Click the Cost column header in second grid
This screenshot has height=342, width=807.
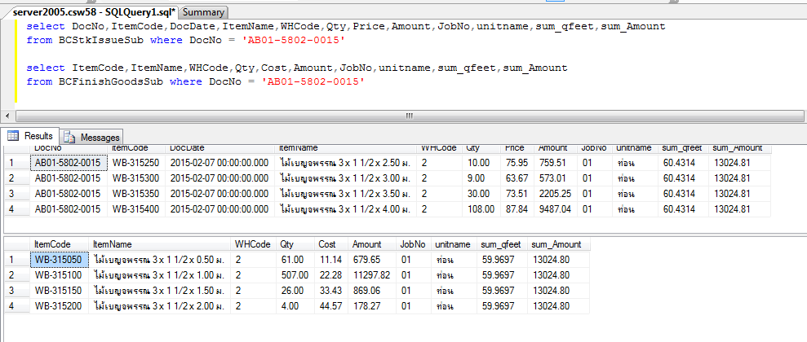[x=331, y=244]
